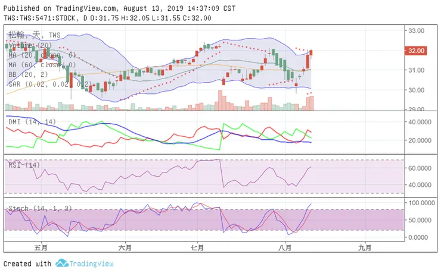Select the SAR (0.02, 0.02, 0.2) label
This screenshot has width=441, height=273.
[x=50, y=84]
